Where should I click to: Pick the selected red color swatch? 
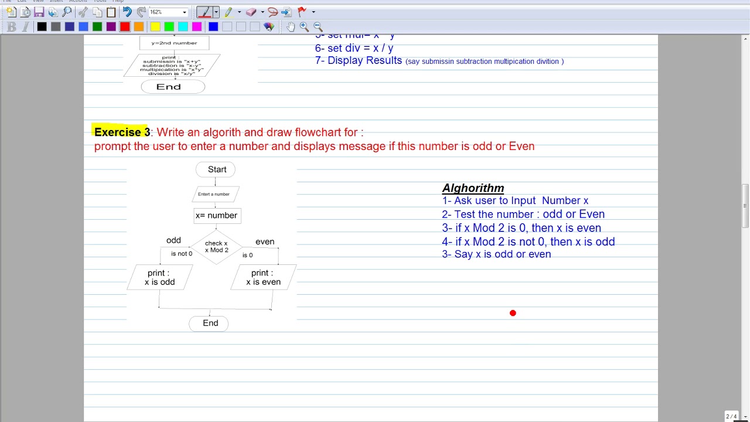(x=125, y=26)
